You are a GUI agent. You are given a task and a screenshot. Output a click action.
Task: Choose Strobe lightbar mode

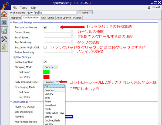click(x=54, y=117)
